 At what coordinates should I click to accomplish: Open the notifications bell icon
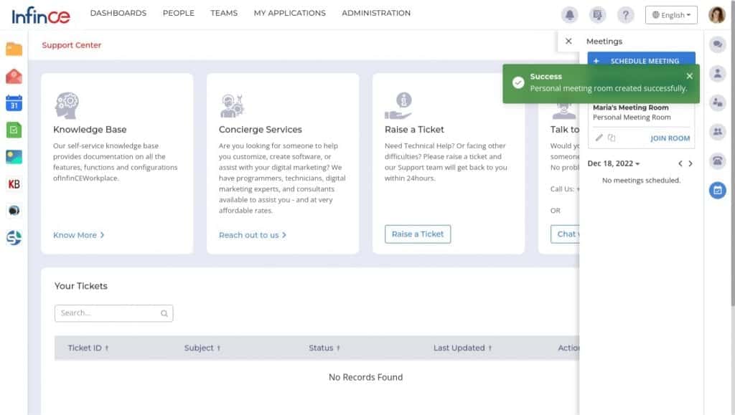(x=569, y=15)
